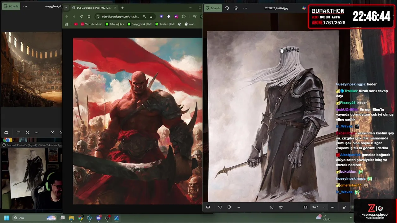Favorite the image in left Photos window
The width and height of the screenshot is (397, 223).
18,133
